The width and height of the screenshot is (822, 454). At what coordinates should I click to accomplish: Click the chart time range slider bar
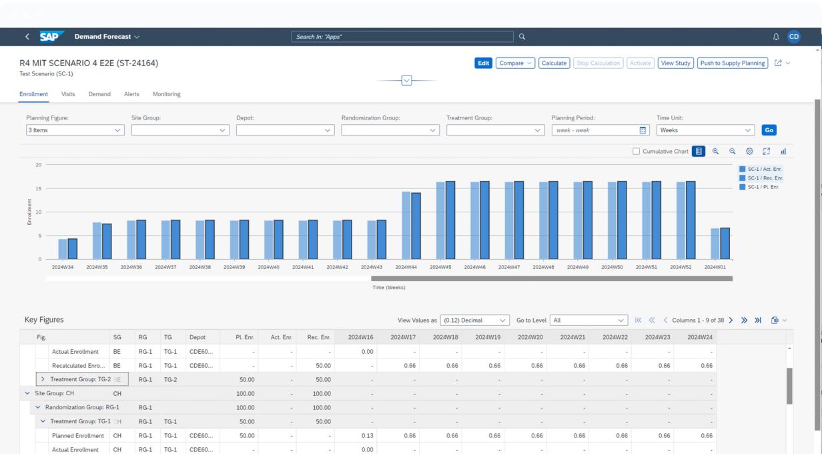(x=551, y=278)
